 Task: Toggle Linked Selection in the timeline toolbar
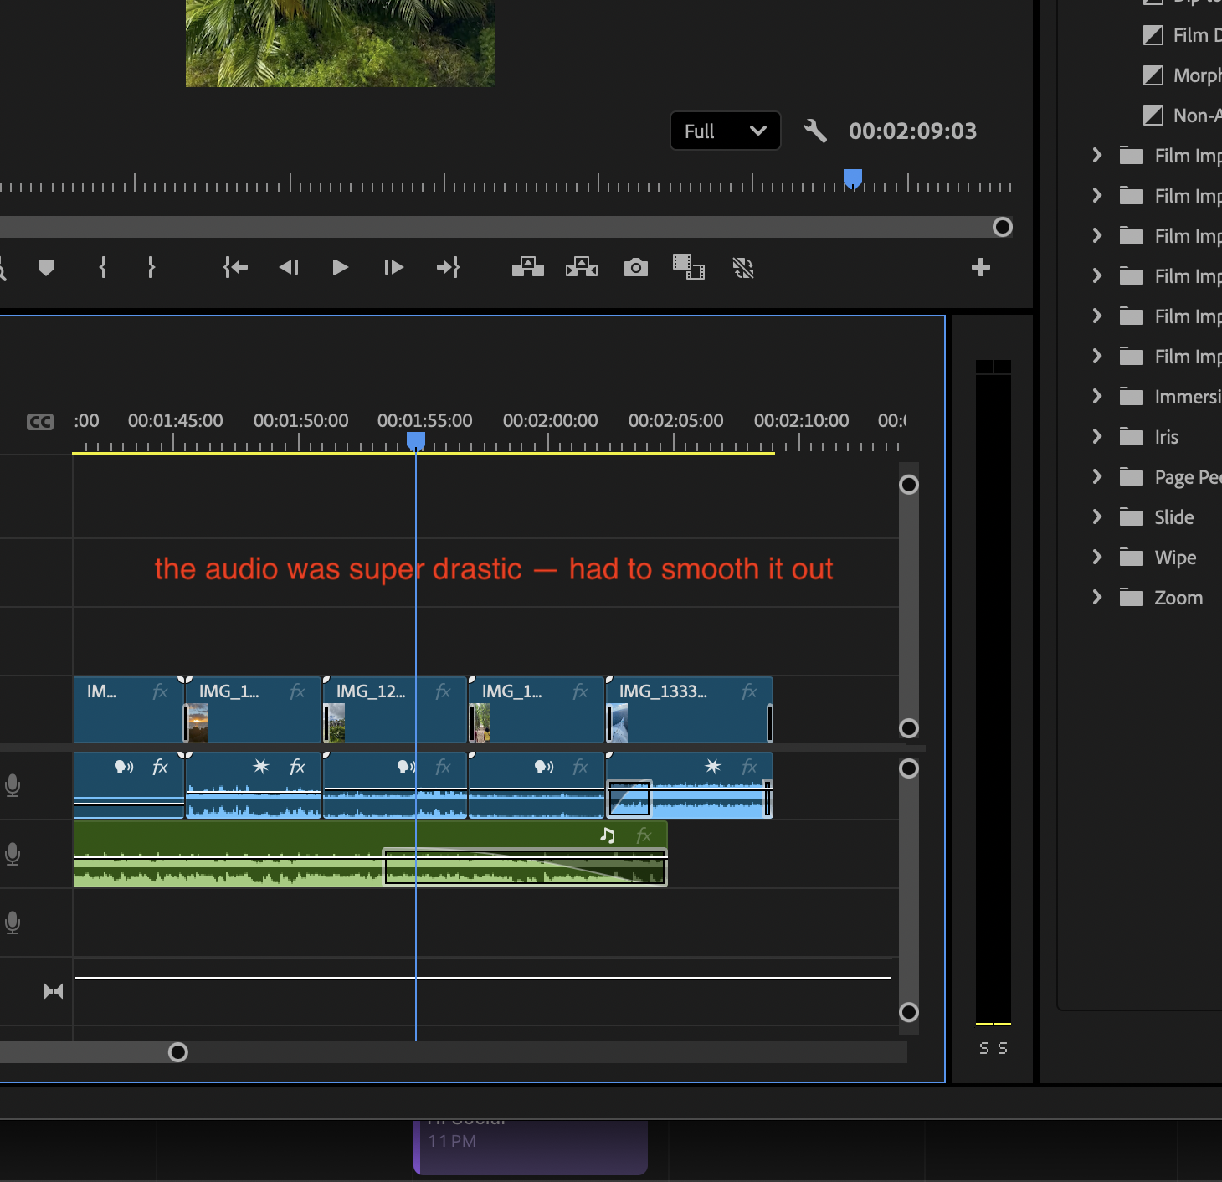coord(743,267)
